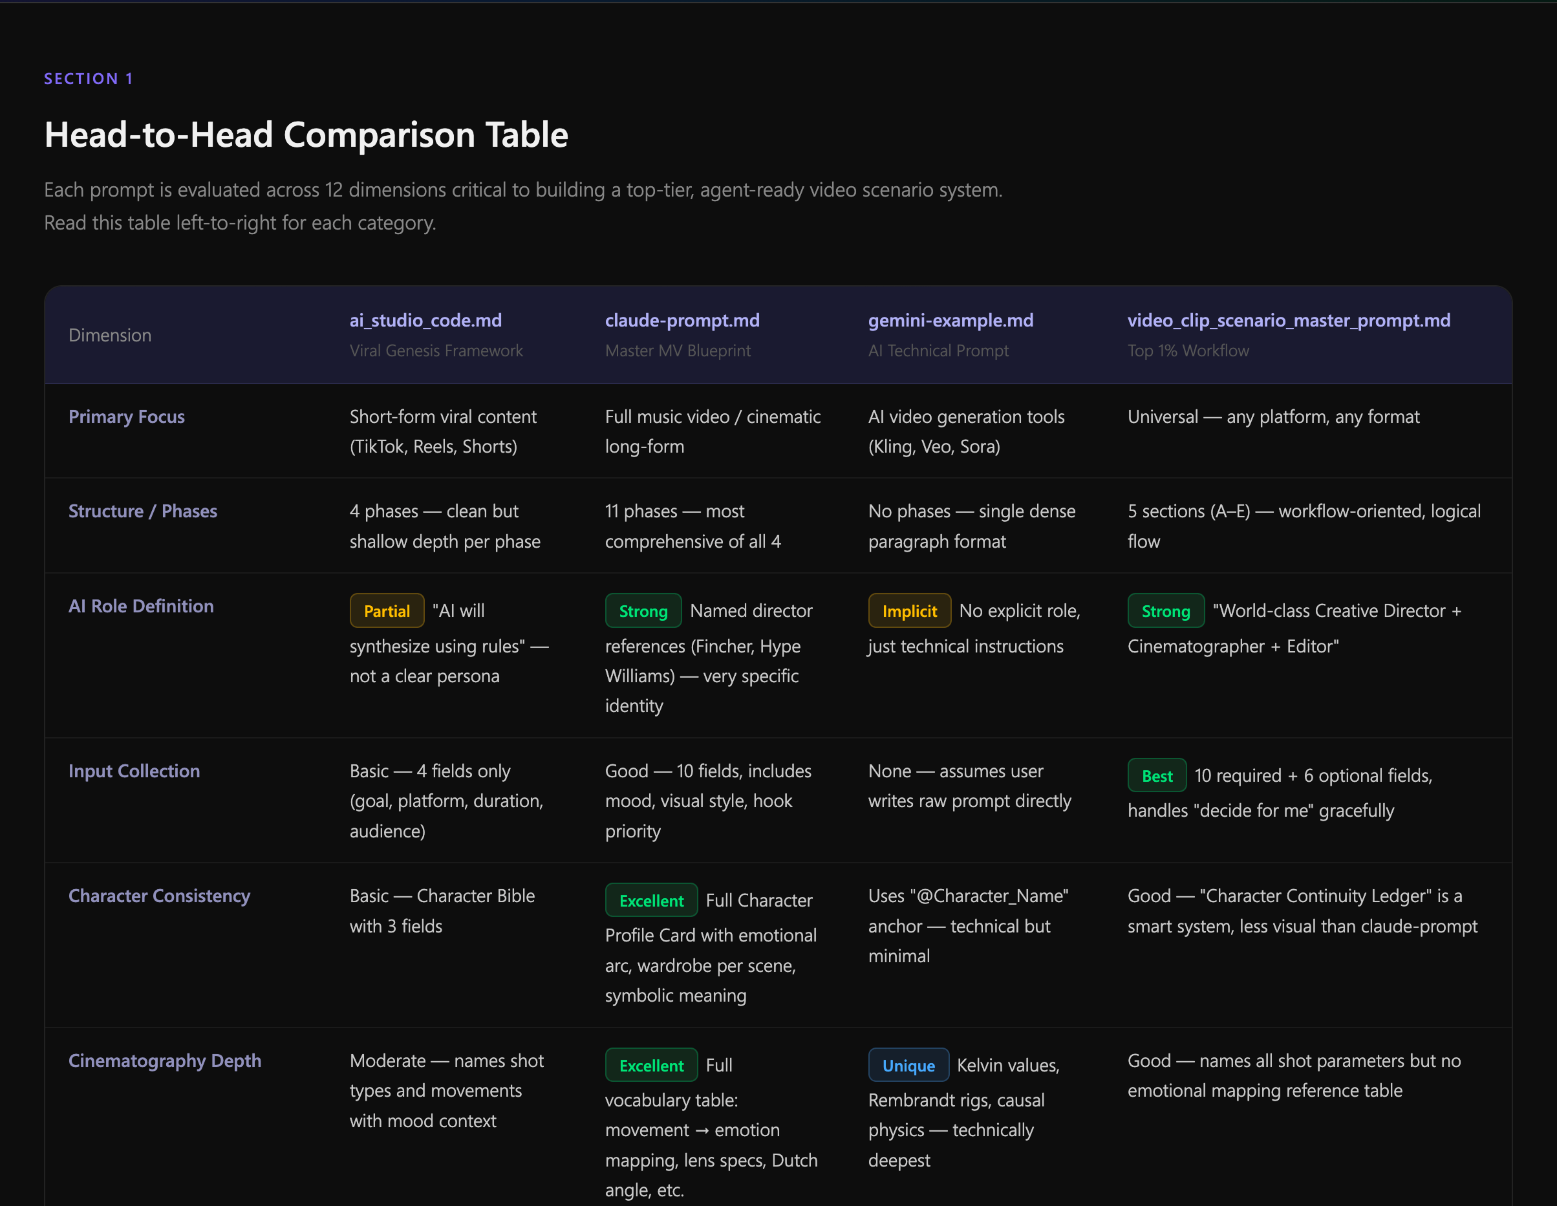Click the Strong badge in claude-prompt column

[x=642, y=611]
